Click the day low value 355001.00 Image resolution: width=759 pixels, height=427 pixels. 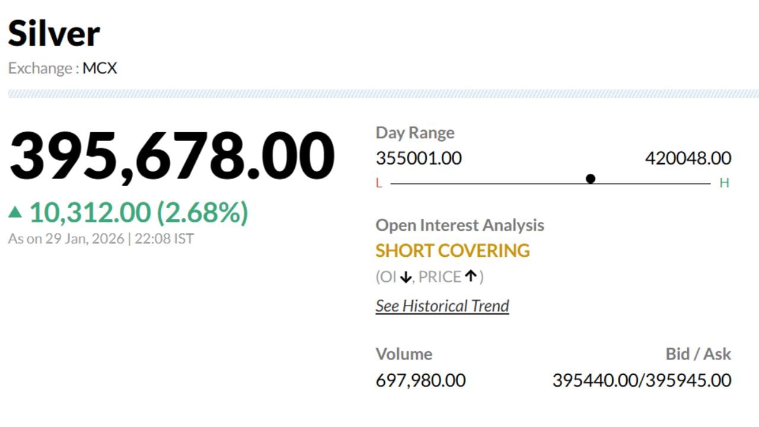coord(419,158)
